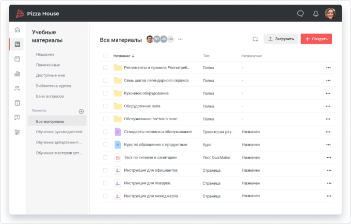Click the Тип column header
351x224 pixels.
point(206,56)
